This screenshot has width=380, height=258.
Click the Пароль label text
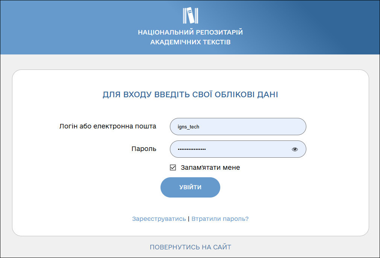[x=144, y=149]
